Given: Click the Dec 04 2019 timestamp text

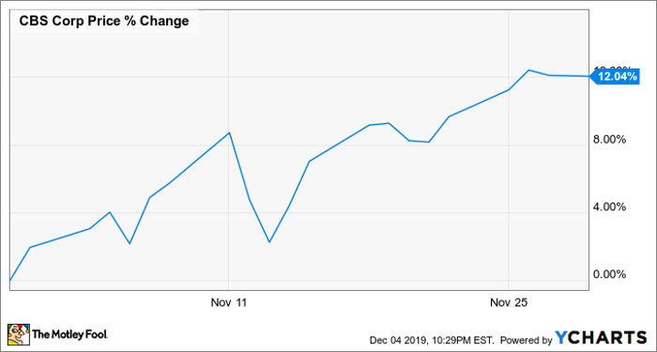Looking at the screenshot, I should click(x=431, y=340).
